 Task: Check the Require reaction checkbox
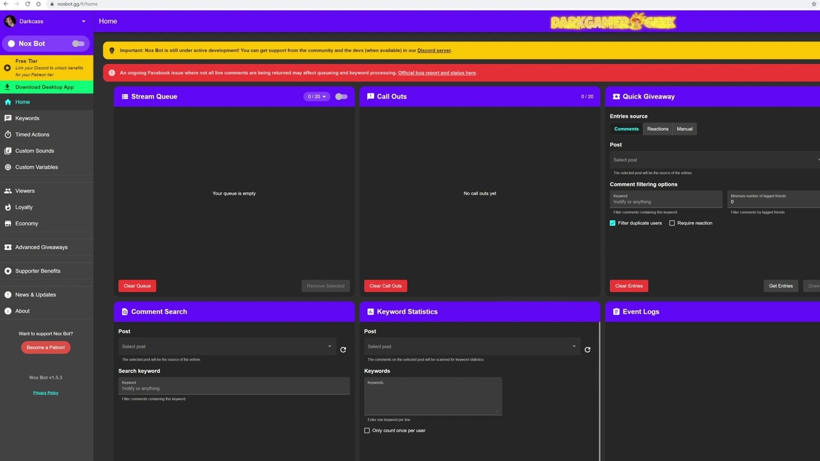pyautogui.click(x=672, y=223)
